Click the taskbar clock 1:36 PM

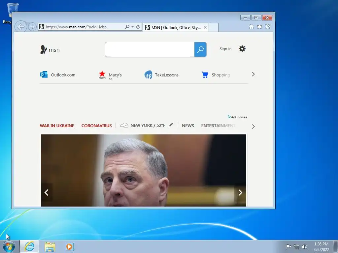[321, 247]
